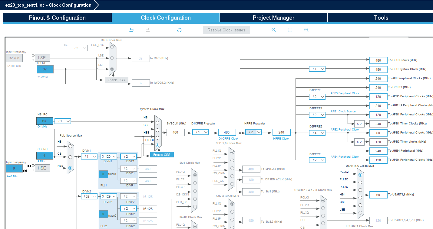Open the D2PPRE2 /4 dropdown
433x229 pixels.
(317, 133)
